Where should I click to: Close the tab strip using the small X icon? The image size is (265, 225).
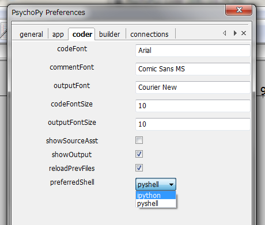(x=244, y=33)
